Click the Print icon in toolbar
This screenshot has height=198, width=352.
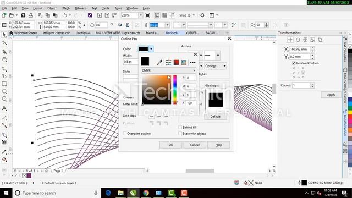pos(31,15)
